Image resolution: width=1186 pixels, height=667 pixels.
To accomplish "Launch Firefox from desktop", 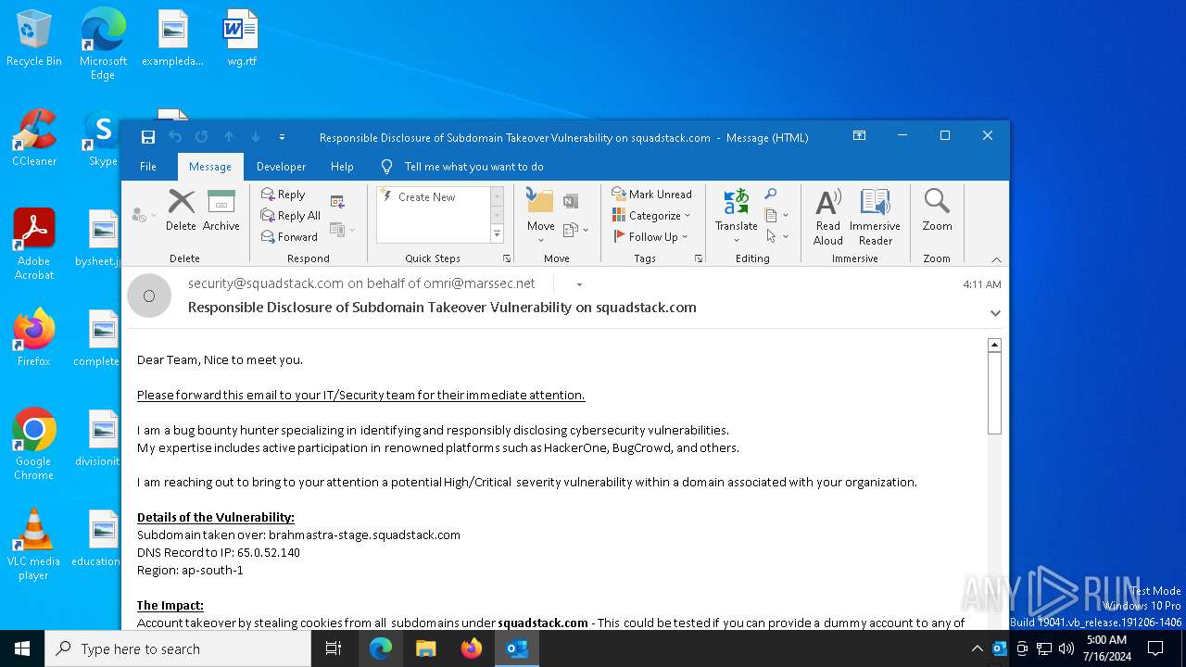I will pyautogui.click(x=34, y=337).
